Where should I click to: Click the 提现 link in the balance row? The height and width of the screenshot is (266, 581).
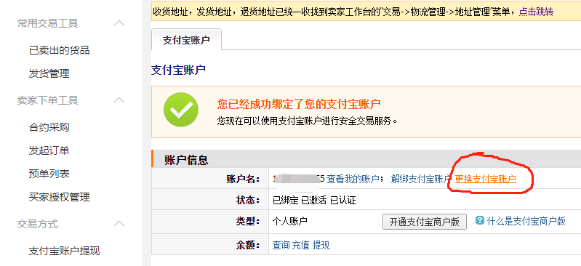(x=321, y=245)
